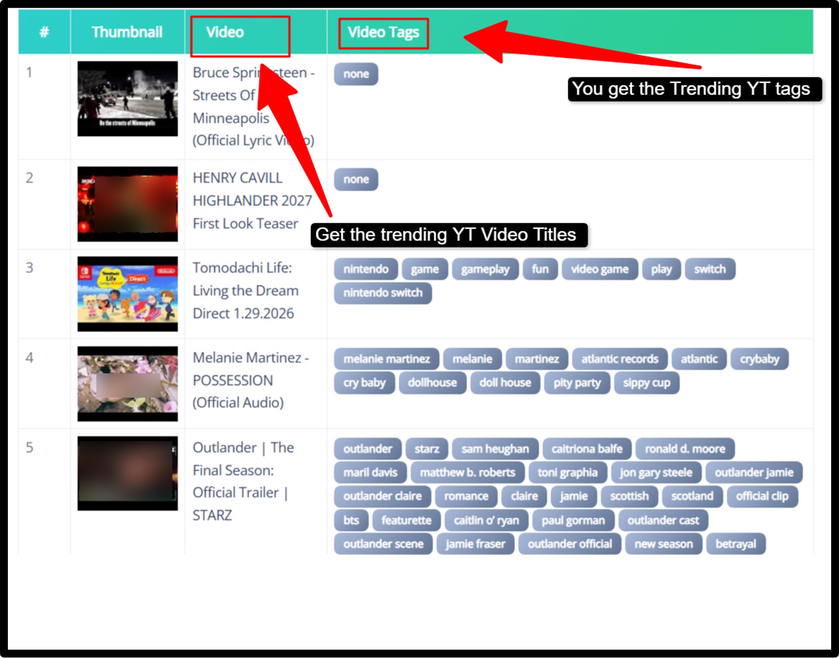The image size is (839, 658).
Task: Select the 'caitriona balfe' tag
Action: click(587, 449)
